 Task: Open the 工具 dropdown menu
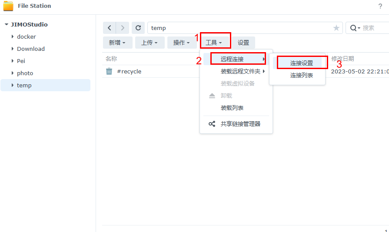[x=214, y=43]
